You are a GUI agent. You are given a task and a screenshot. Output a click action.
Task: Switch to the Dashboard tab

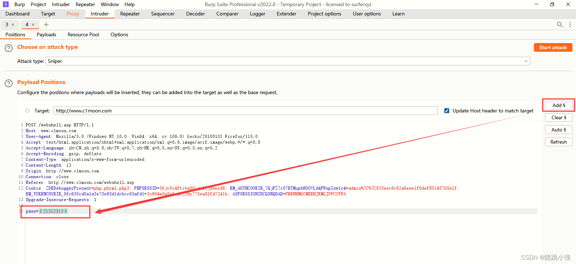point(18,14)
